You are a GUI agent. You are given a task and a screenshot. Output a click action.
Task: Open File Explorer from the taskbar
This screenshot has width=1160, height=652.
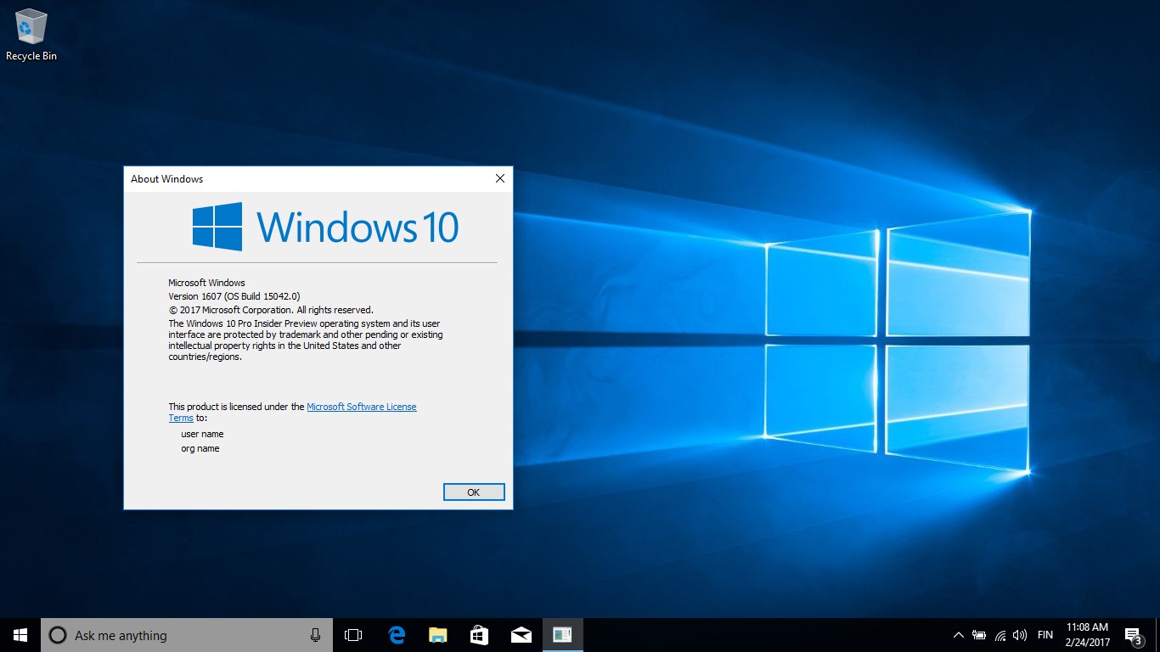[x=437, y=635]
